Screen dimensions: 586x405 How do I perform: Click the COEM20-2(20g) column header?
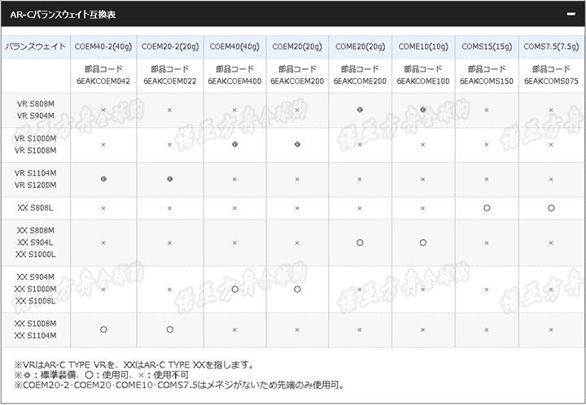[170, 46]
